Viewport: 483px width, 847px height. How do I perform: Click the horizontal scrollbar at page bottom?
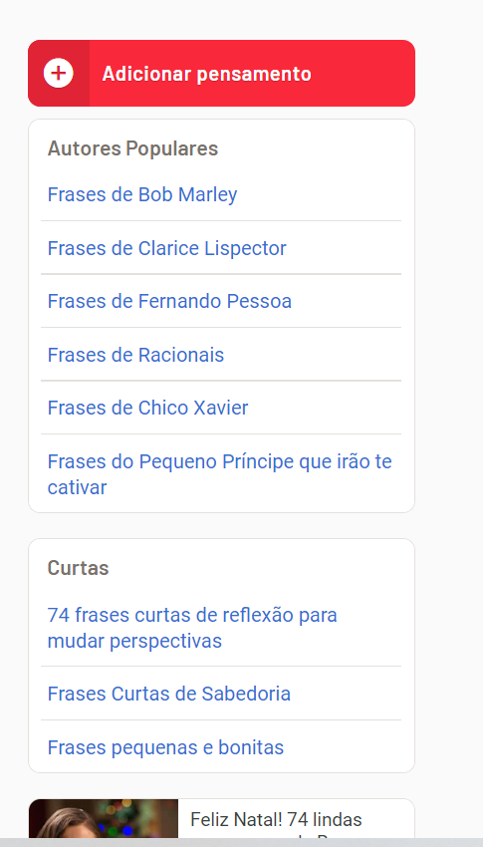tap(241, 843)
